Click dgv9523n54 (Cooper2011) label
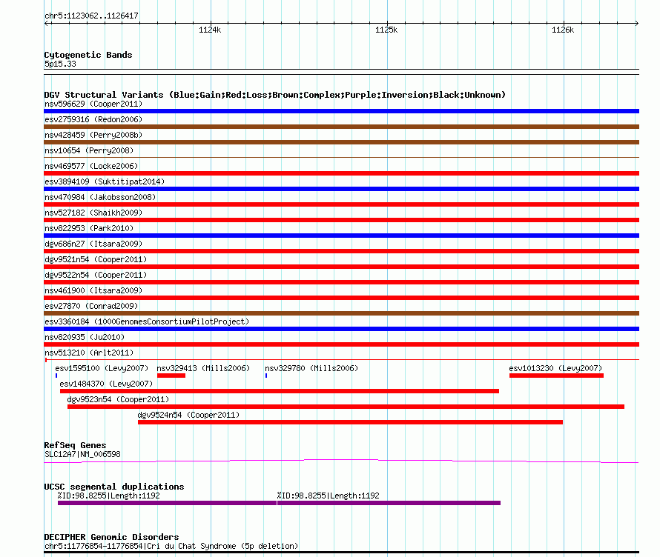Viewport: 660px width, 557px height. [x=118, y=399]
